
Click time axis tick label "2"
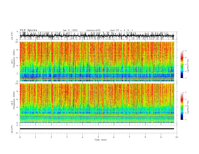tap(51, 137)
